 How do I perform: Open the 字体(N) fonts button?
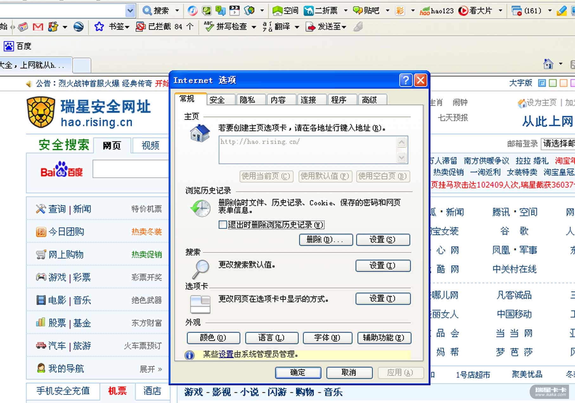[x=327, y=338]
